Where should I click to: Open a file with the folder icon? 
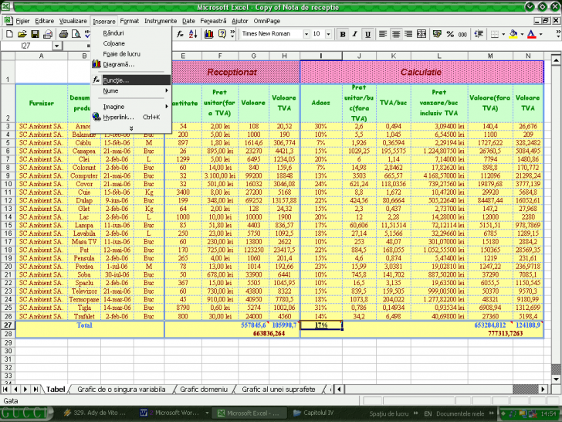coord(22,34)
